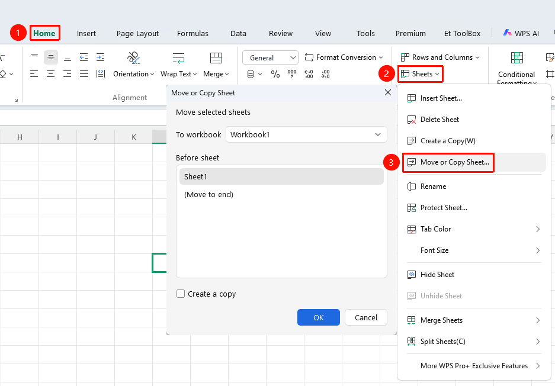555x386 pixels.
Task: Click the Conditional Formatting icon
Action: point(516,57)
